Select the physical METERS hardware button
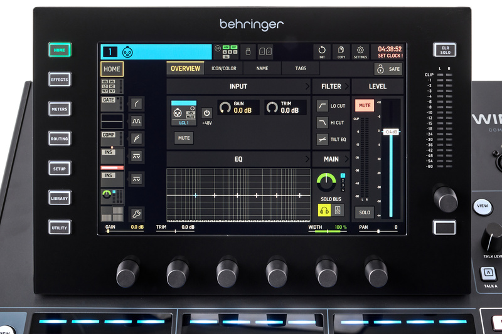Image resolution: width=502 pixels, height=334 pixels. point(60,109)
